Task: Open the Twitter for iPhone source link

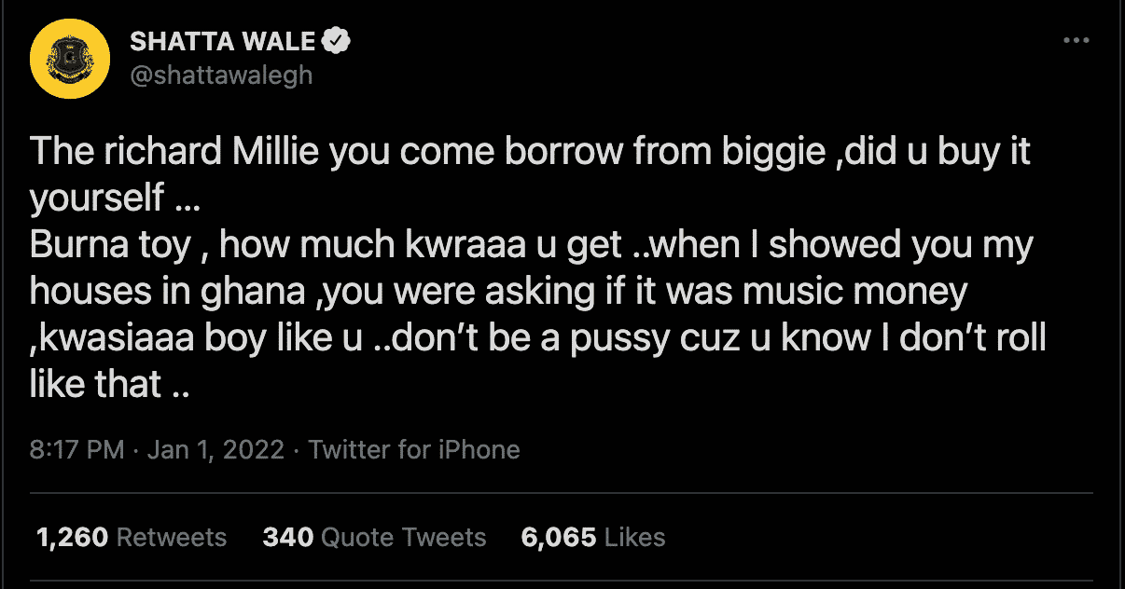Action: point(413,450)
